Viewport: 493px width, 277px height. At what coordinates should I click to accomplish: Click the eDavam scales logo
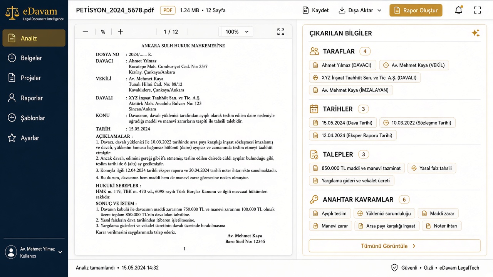click(12, 13)
